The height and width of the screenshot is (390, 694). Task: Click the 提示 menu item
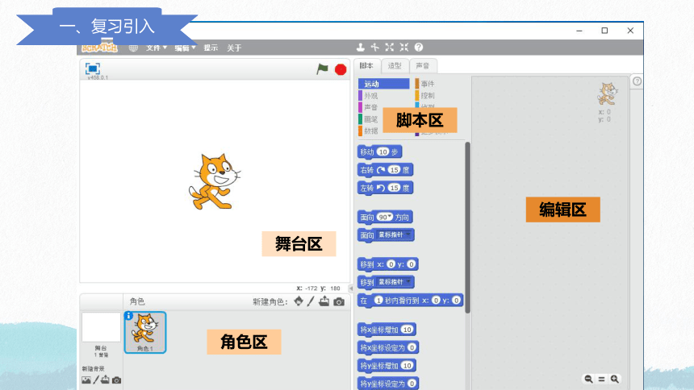(211, 48)
